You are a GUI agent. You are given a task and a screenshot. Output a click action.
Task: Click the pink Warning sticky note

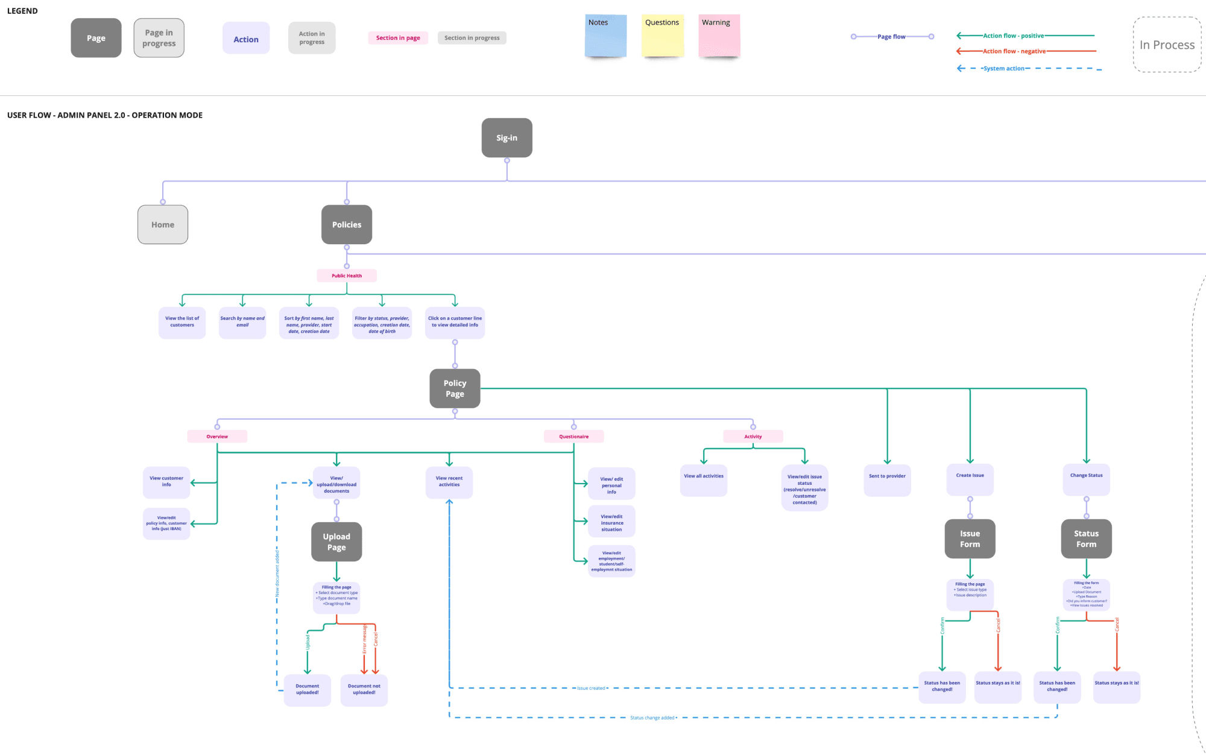click(719, 37)
